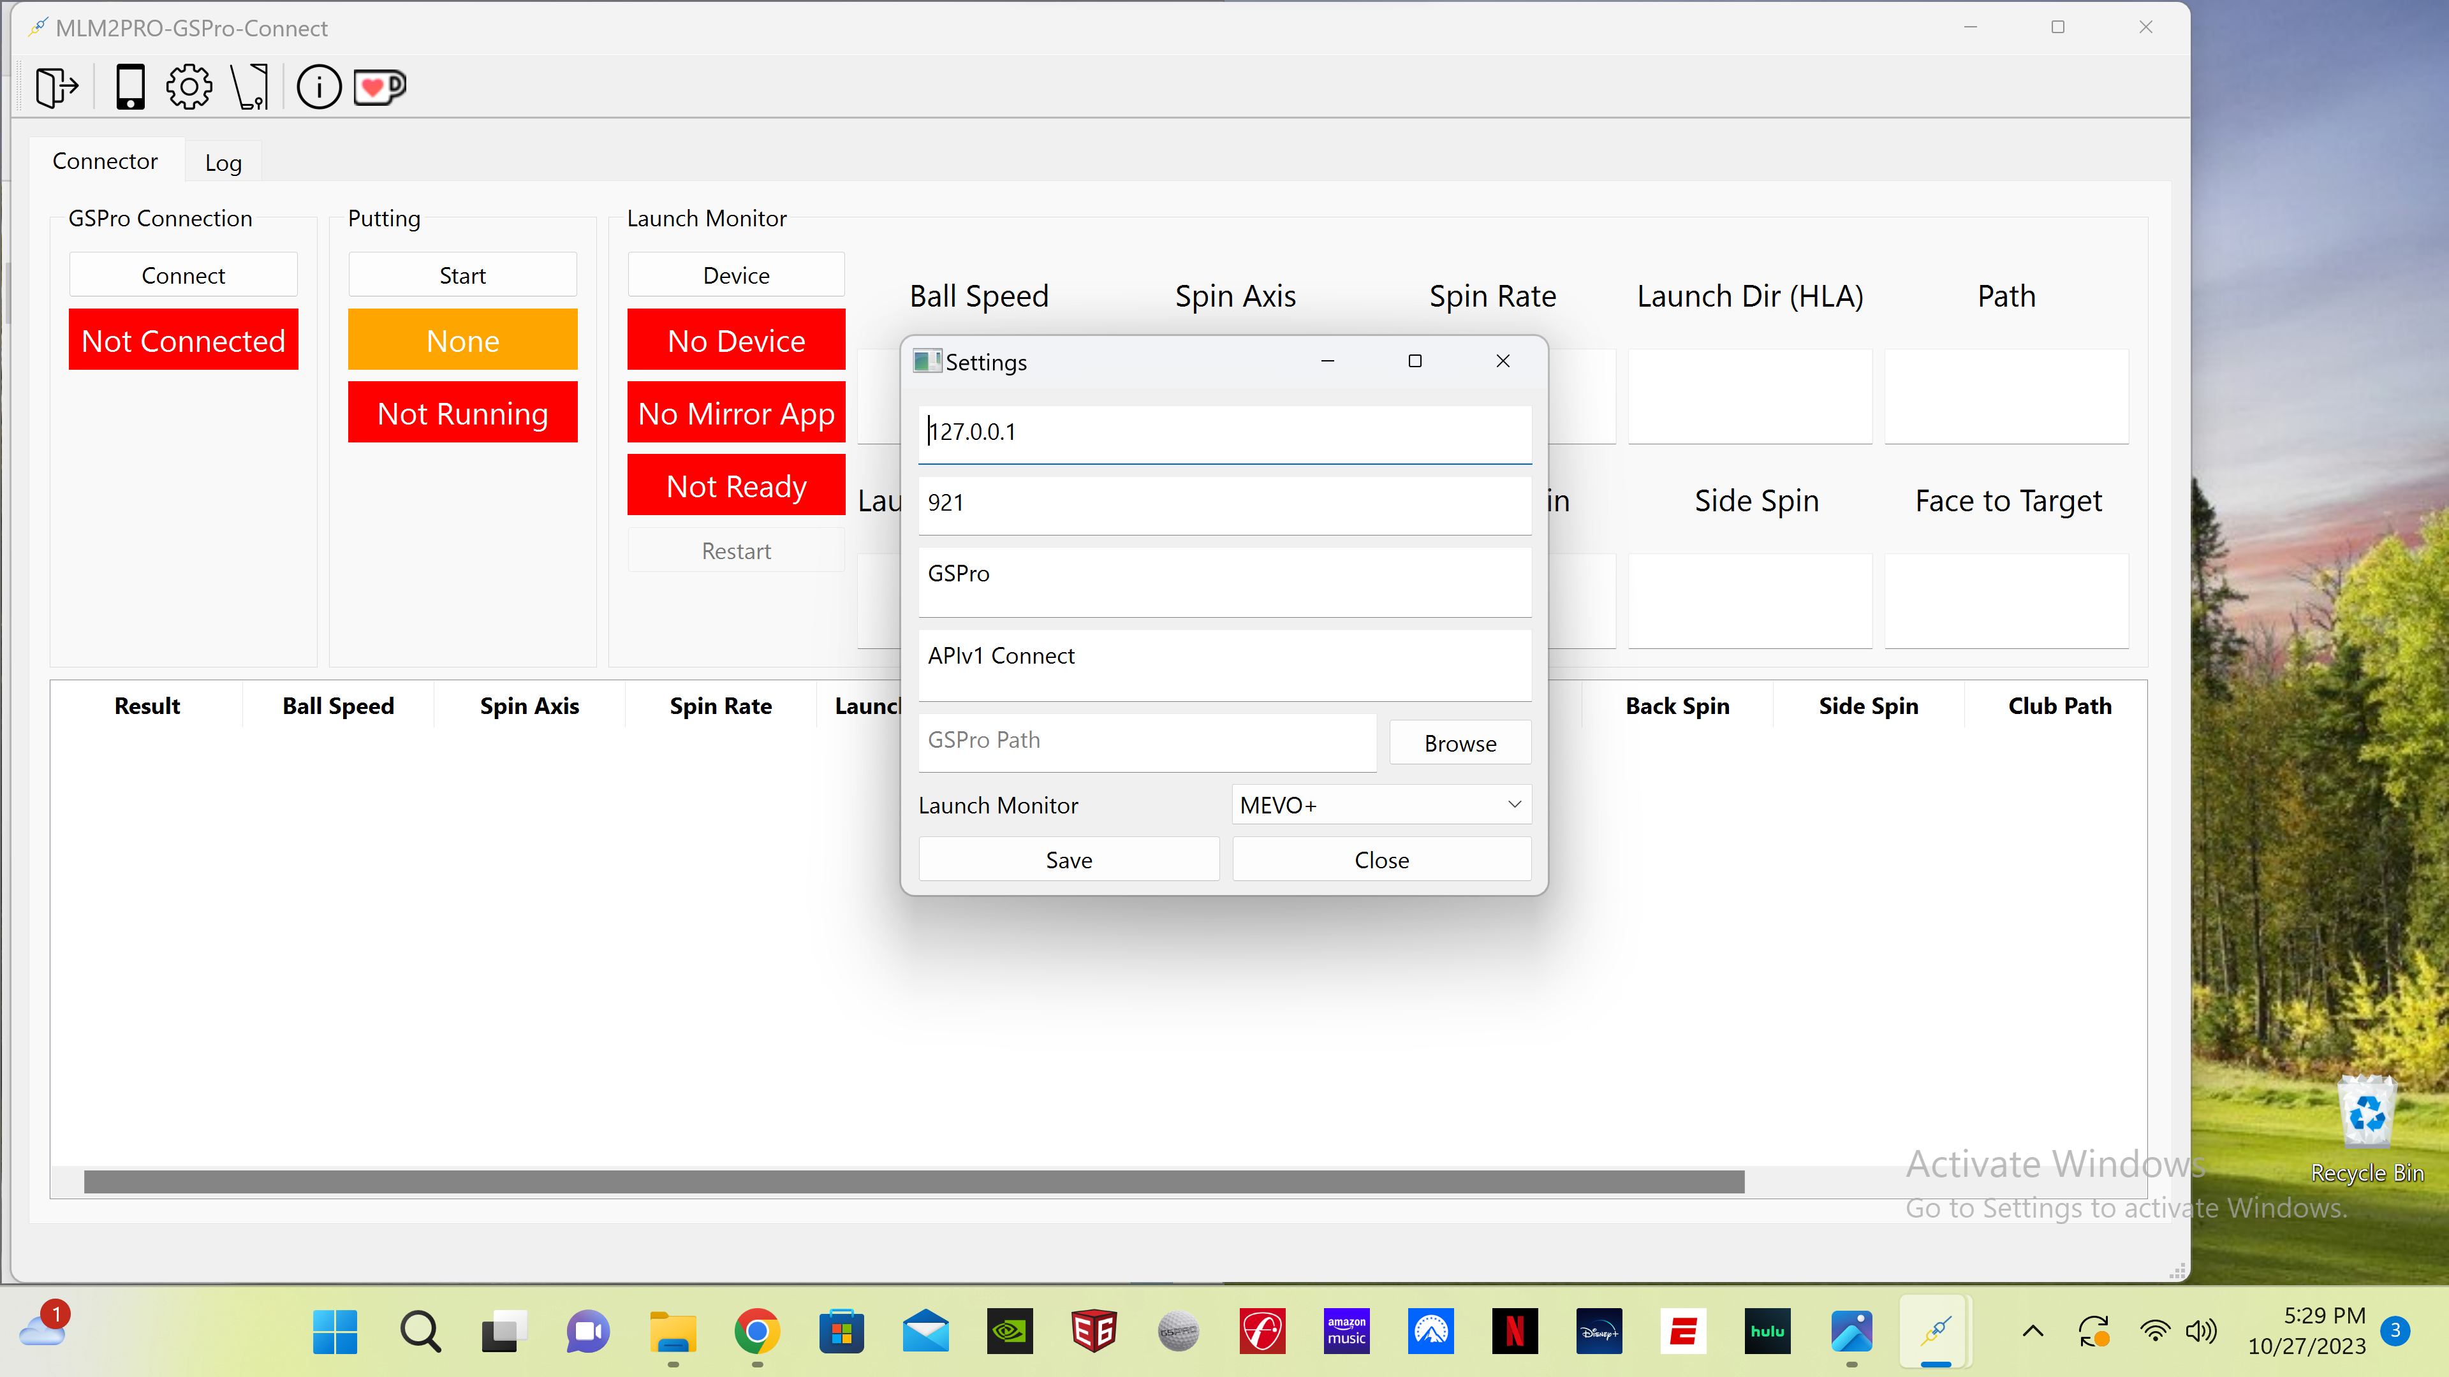Show hidden system tray icons chevron
Image resolution: width=2449 pixels, height=1377 pixels.
pos(2033,1331)
